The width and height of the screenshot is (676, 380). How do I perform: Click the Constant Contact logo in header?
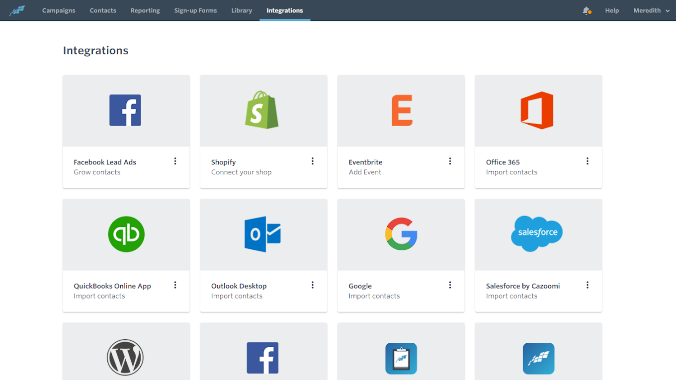(x=17, y=10)
